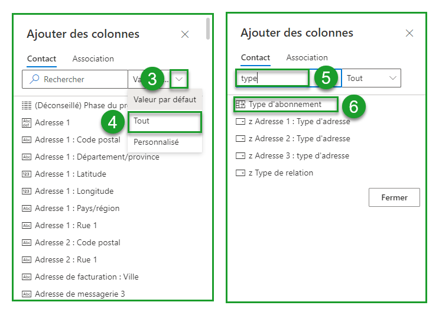
Task: Close the left Ajouter des colonnes panel
Action: point(185,34)
